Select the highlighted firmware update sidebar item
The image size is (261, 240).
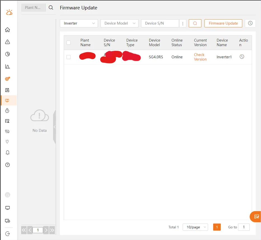pyautogui.click(x=8, y=100)
